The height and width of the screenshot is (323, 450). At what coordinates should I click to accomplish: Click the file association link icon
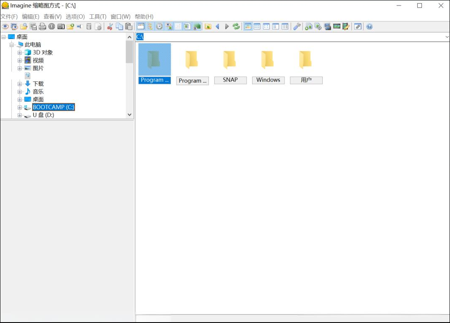click(x=358, y=27)
